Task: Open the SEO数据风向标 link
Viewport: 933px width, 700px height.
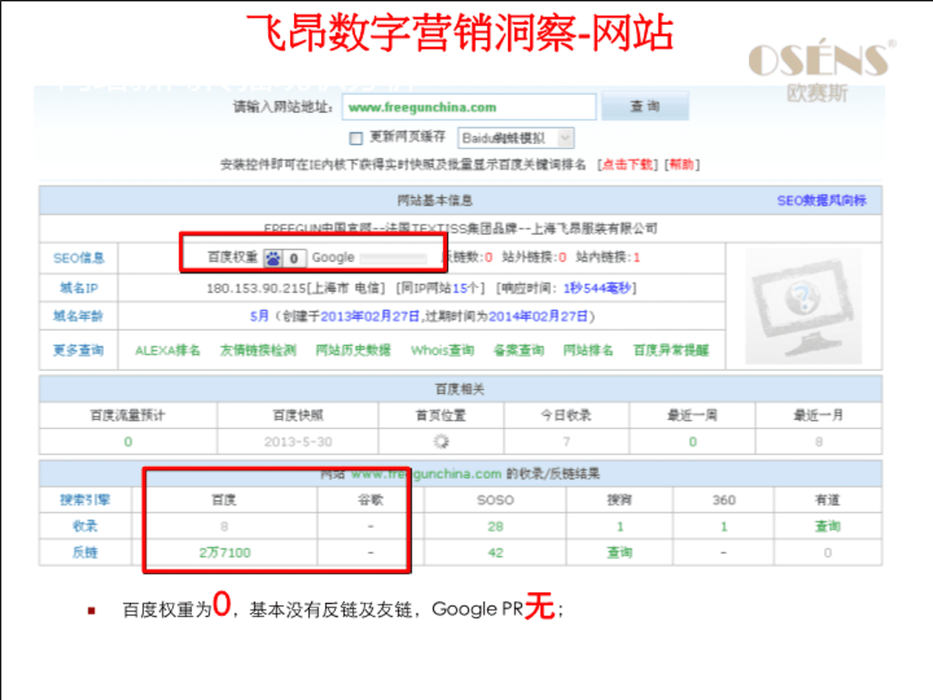Action: (821, 200)
